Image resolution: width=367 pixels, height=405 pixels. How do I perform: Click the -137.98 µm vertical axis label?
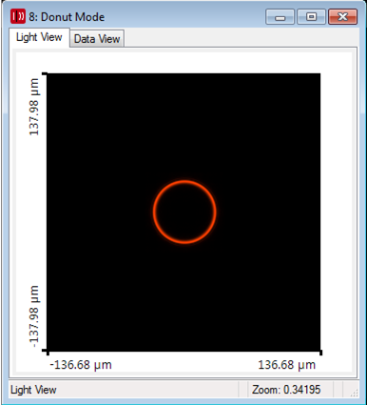pos(34,316)
